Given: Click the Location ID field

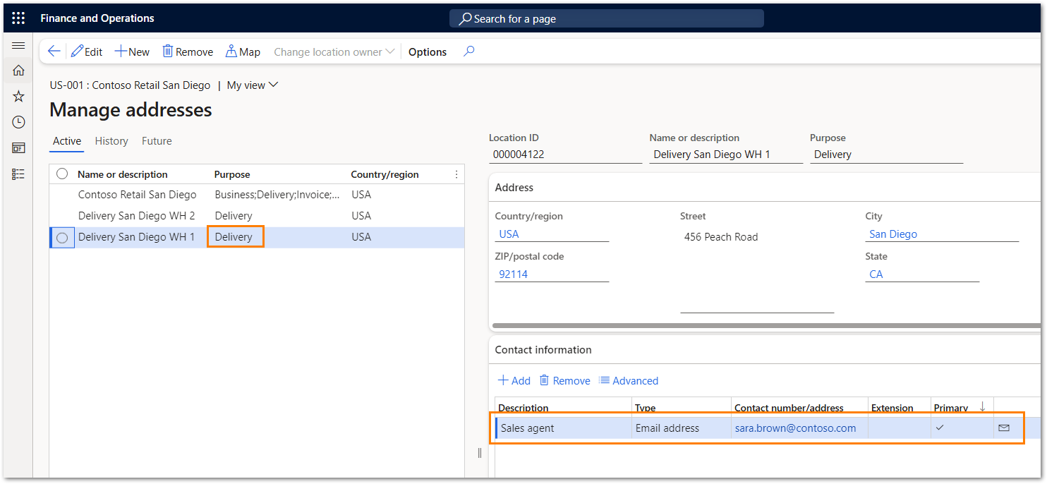Looking at the screenshot, I should point(565,155).
